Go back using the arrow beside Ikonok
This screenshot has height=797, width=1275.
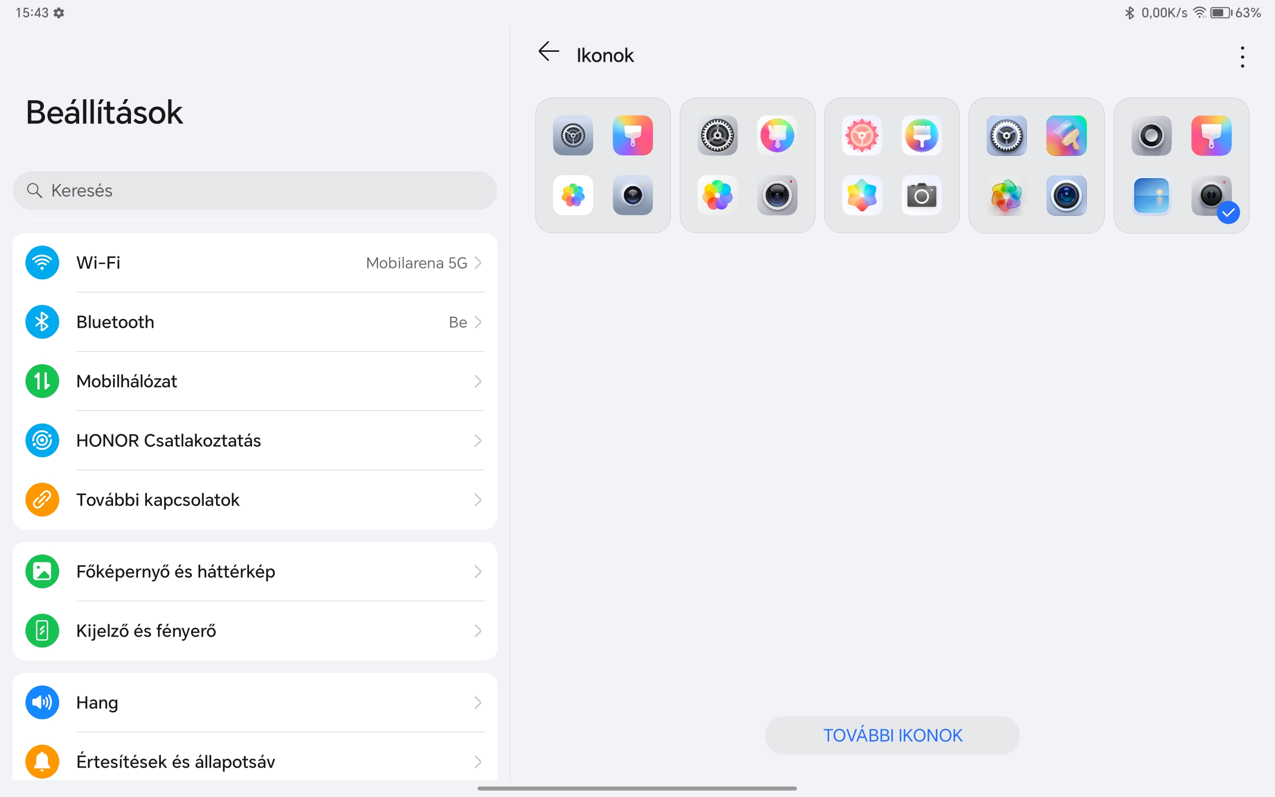(548, 52)
